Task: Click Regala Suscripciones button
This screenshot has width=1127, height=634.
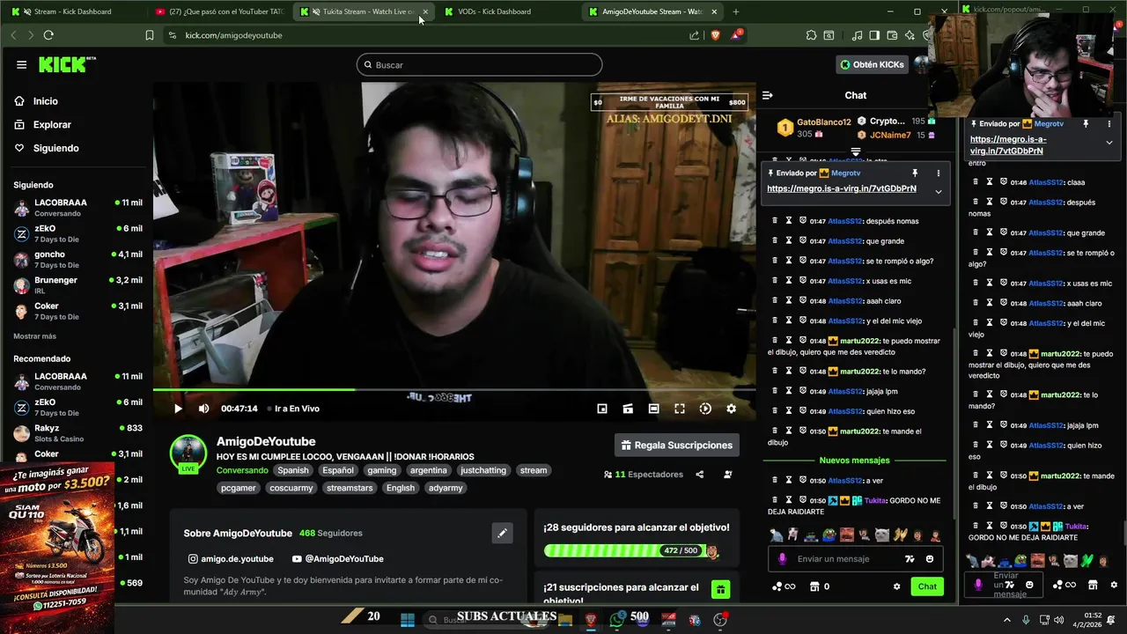Action: point(676,445)
